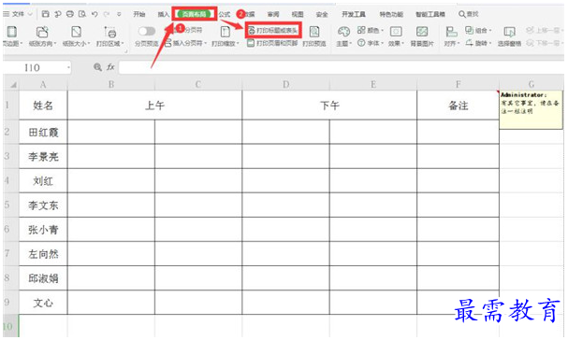Click 打印页眉和页脚 button
The image size is (568, 340).
pos(272,43)
